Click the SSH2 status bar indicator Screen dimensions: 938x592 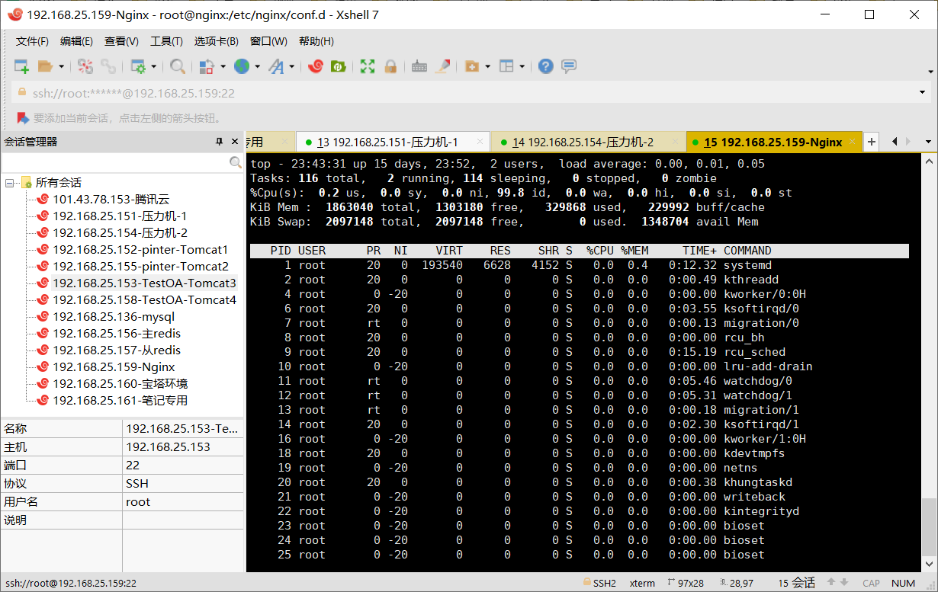click(x=599, y=583)
